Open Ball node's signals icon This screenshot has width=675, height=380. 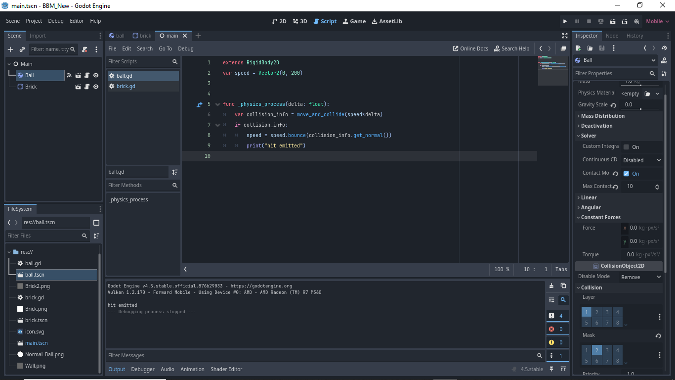point(69,75)
